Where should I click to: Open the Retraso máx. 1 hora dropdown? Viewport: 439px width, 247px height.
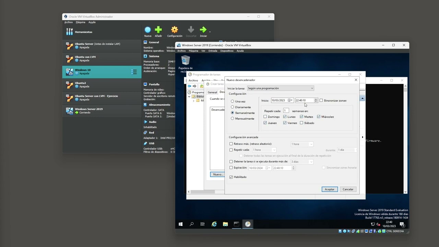302,144
